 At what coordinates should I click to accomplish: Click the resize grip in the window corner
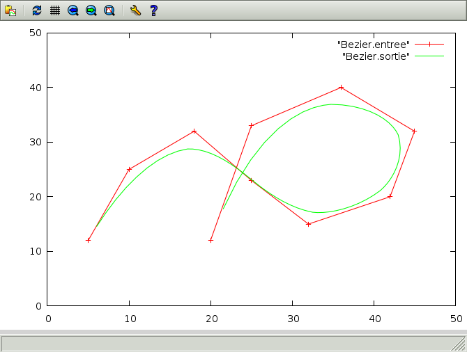pos(459,344)
